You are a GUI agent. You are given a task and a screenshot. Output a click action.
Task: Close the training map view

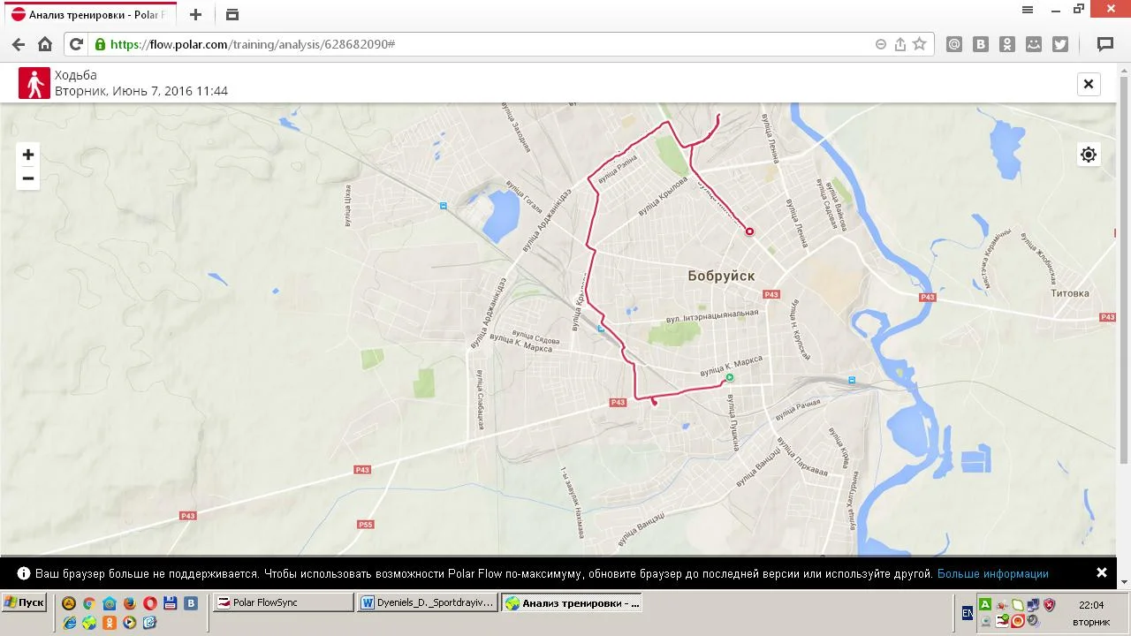coord(1089,84)
